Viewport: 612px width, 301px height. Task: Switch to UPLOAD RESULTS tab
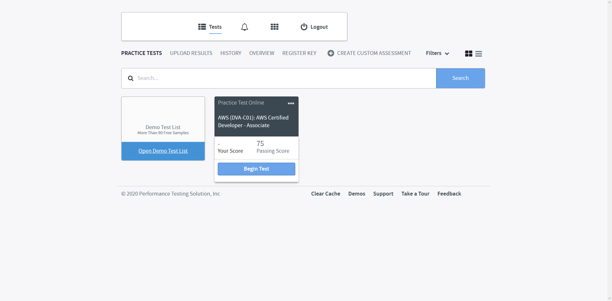coord(191,53)
